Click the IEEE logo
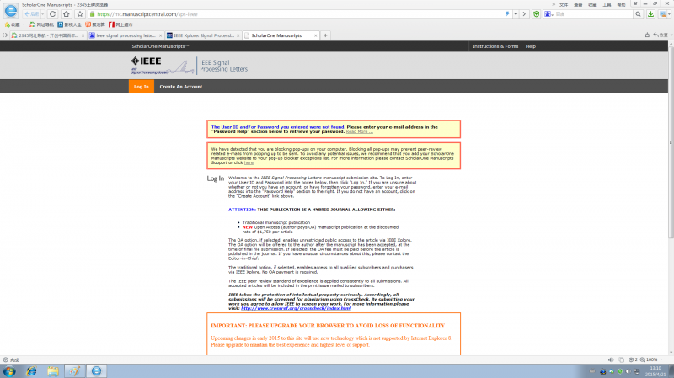 pos(146,61)
